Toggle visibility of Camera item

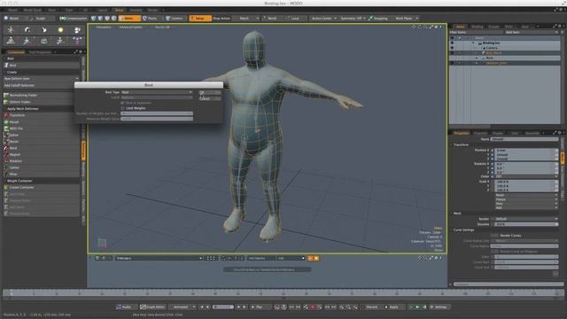point(452,48)
